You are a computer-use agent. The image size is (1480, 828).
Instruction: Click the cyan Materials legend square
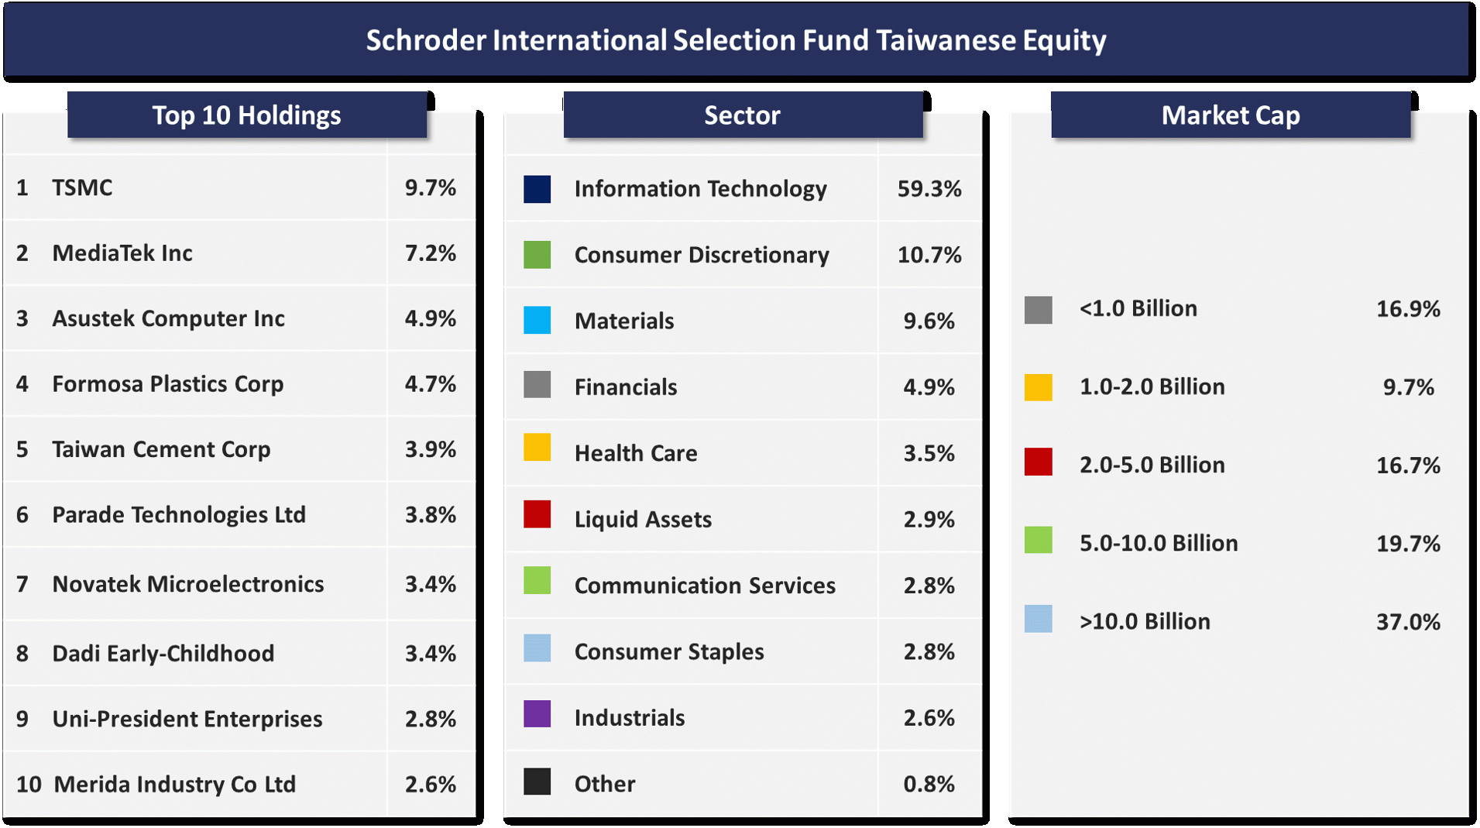coord(537,321)
